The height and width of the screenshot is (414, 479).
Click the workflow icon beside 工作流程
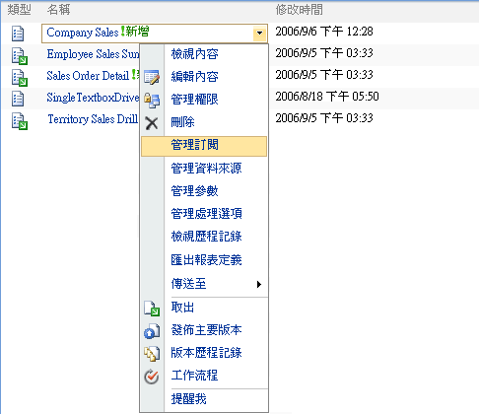pyautogui.click(x=152, y=377)
